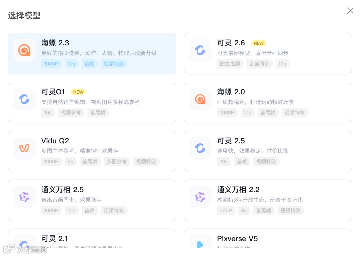Choose the Vidu Q2 model title
The height and width of the screenshot is (256, 360).
(55, 141)
